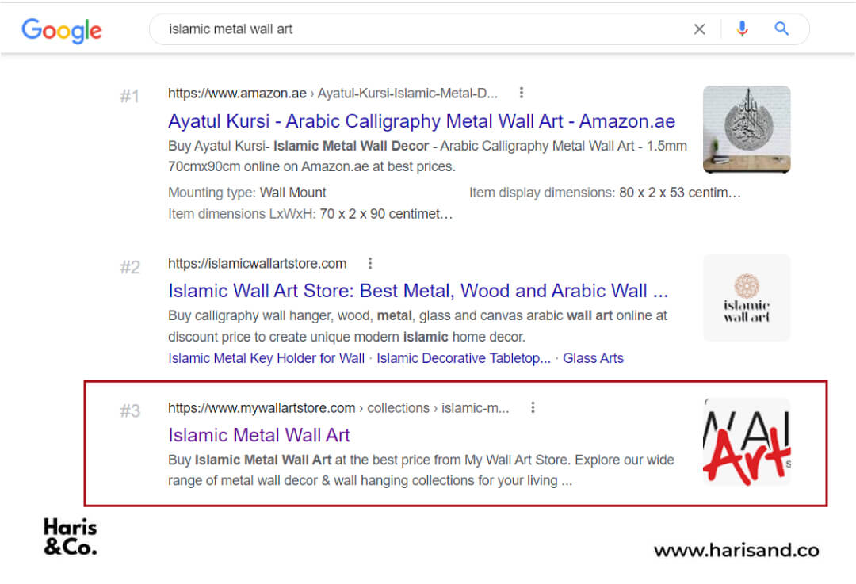Open the Islamic Metal Wall Art result
The image size is (856, 584).
tap(258, 435)
